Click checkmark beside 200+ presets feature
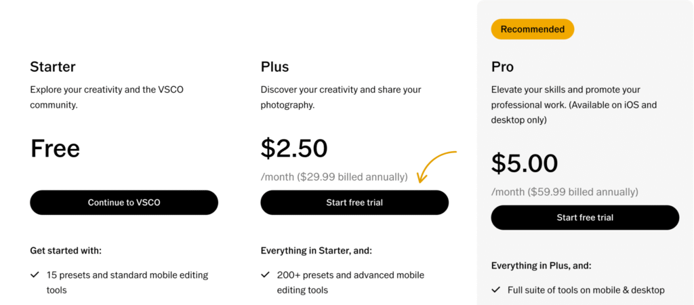This screenshot has width=694, height=305. coord(265,276)
